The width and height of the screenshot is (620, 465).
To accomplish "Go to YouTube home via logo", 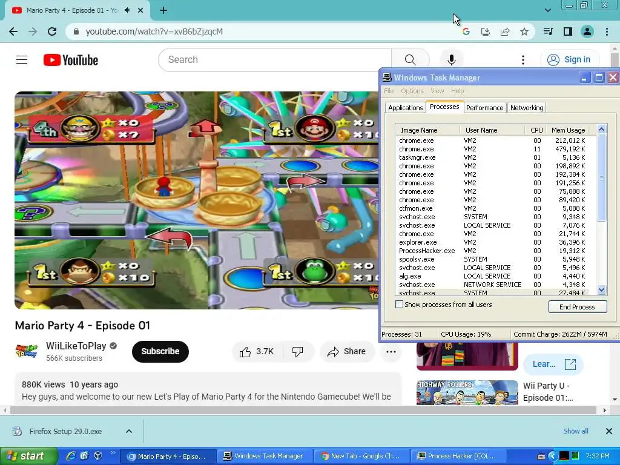I will pos(71,60).
